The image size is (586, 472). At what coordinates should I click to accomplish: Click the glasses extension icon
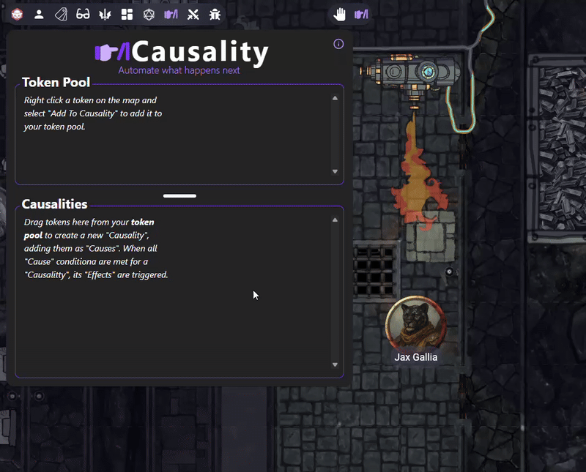click(83, 15)
